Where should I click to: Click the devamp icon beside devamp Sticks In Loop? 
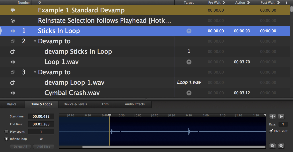pos(12,52)
